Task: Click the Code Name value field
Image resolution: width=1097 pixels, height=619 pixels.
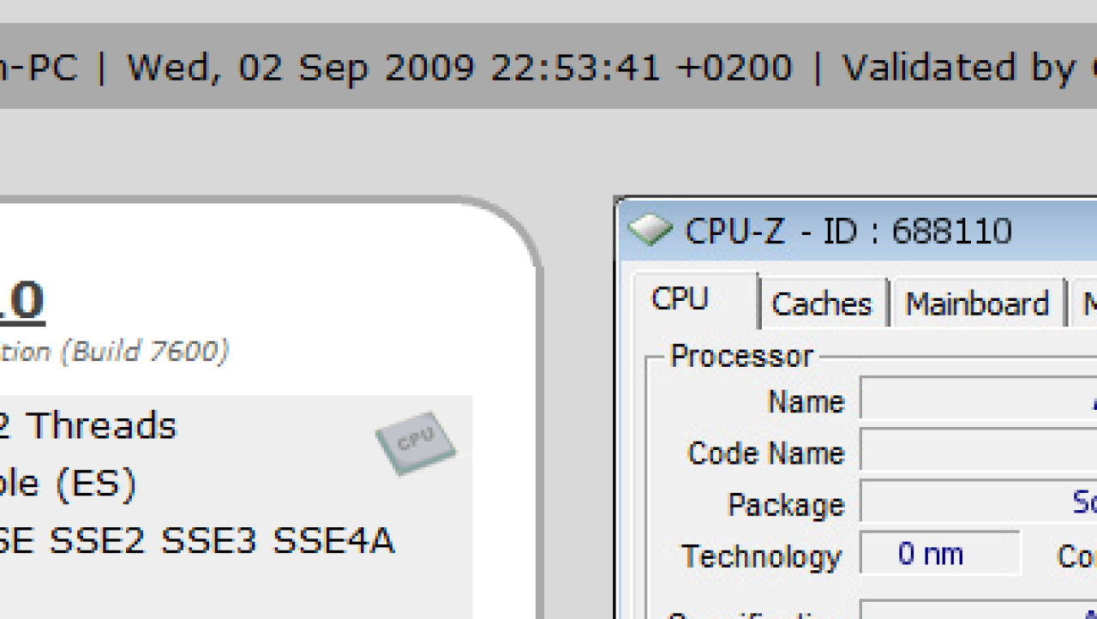Action: (x=979, y=452)
